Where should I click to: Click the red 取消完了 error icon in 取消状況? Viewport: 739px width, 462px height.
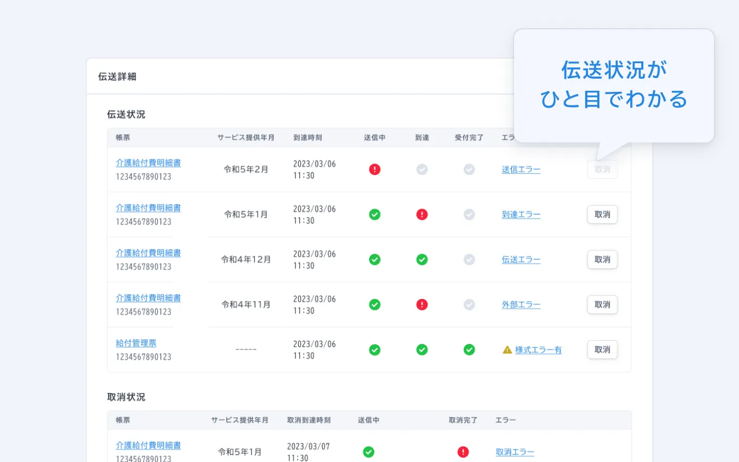click(x=462, y=452)
